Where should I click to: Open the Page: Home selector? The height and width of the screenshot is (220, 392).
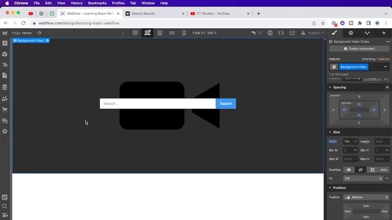[22, 33]
